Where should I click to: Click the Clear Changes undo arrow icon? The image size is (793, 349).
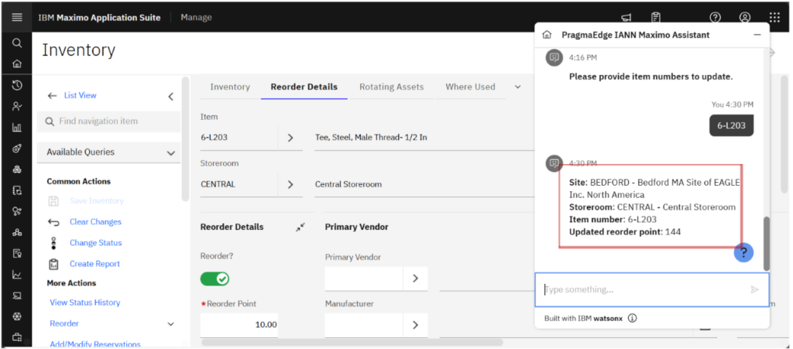point(53,222)
